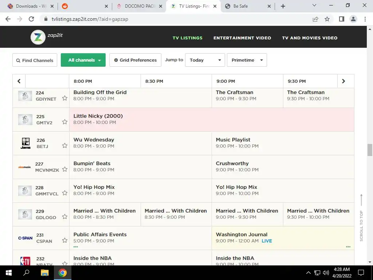This screenshot has width=373, height=280.
Task: Toggle the browser side panel
Action: (342, 19)
